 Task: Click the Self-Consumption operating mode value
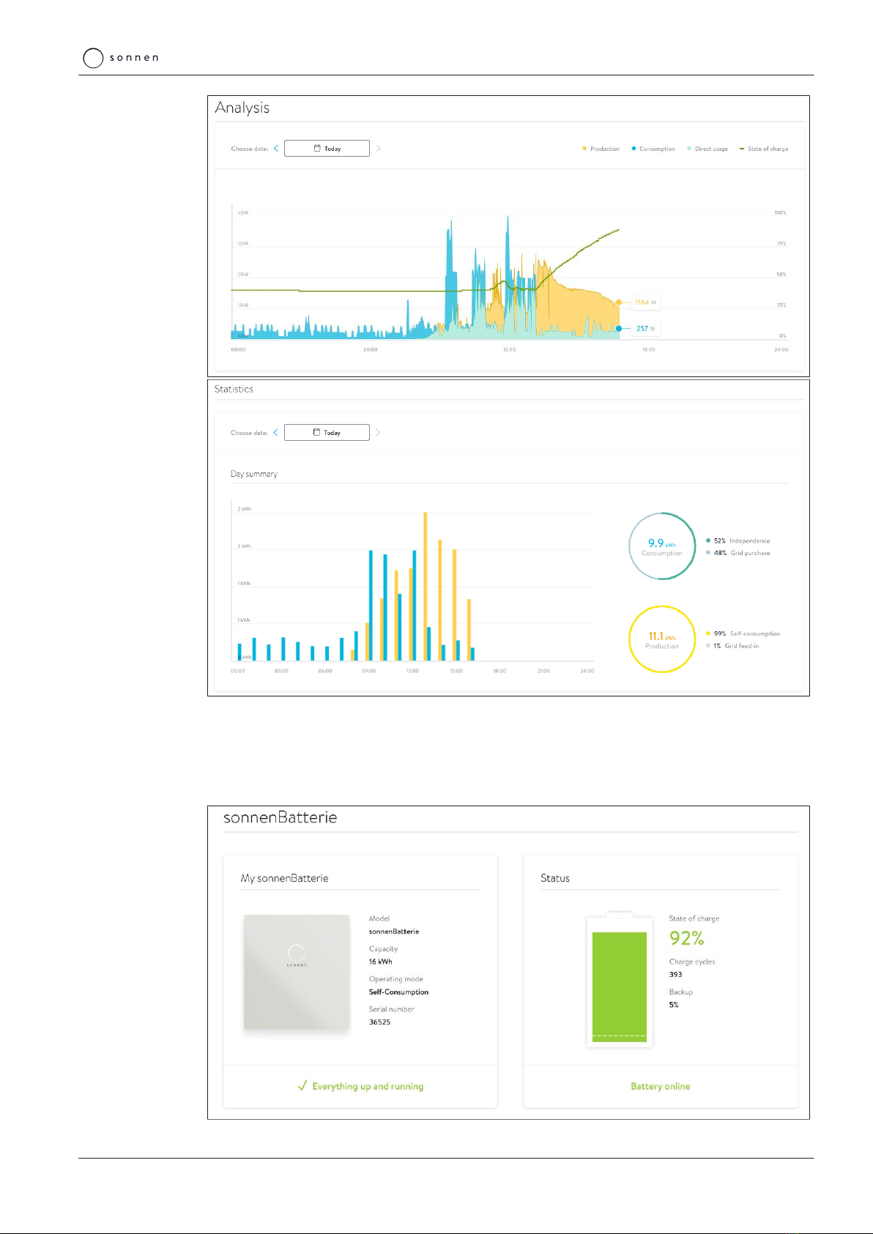(x=398, y=992)
